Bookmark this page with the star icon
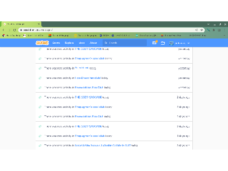This screenshot has height=171, width=228. (x=201, y=30)
